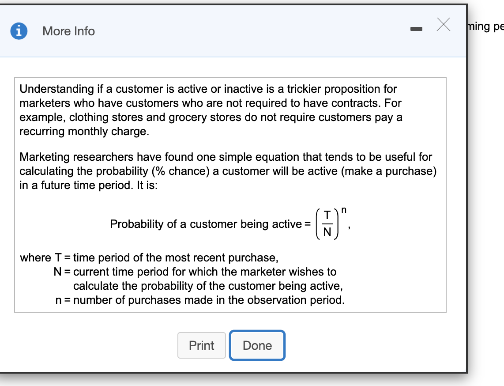The width and height of the screenshot is (504, 386).
Task: Select the highlighted Done button border
Action: pyautogui.click(x=257, y=345)
